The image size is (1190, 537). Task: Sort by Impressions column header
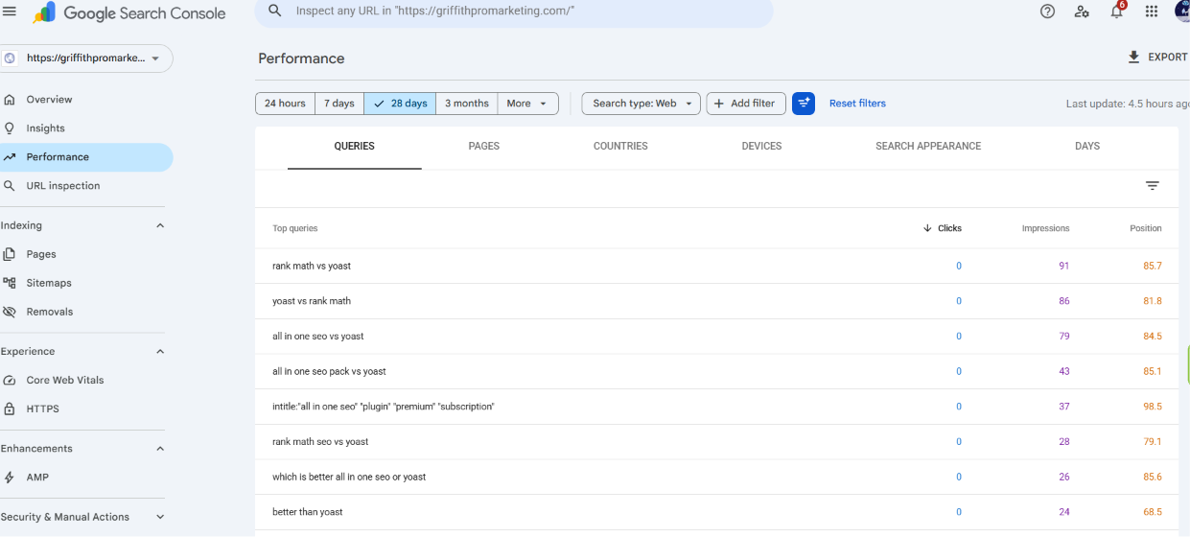[x=1045, y=228]
